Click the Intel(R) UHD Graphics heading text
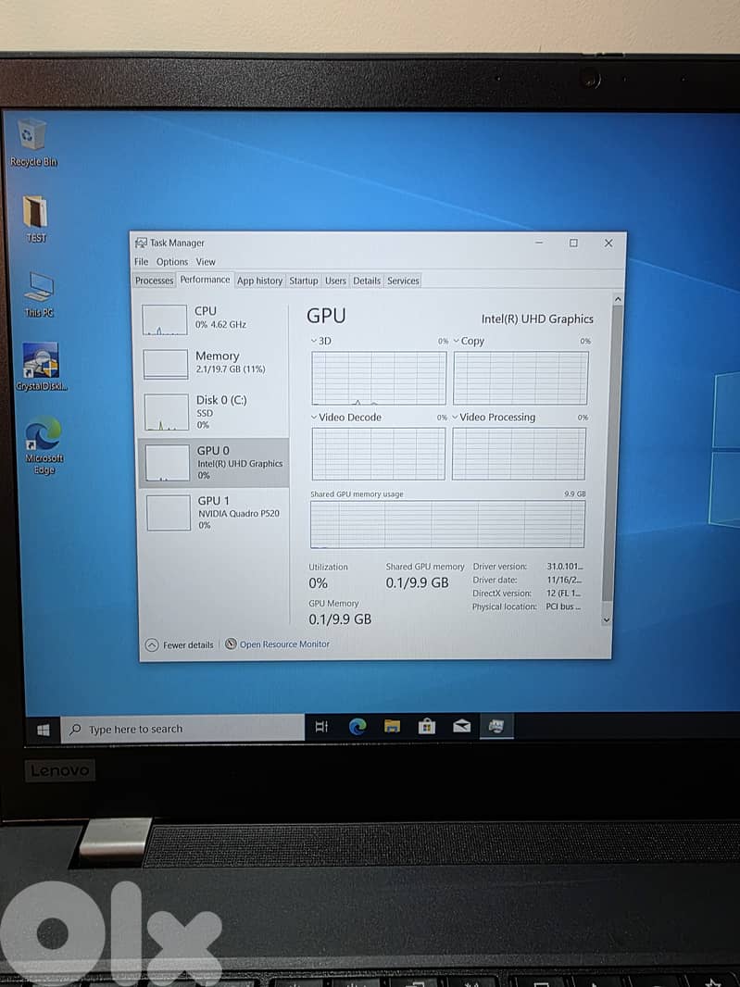740x987 pixels. tap(537, 319)
